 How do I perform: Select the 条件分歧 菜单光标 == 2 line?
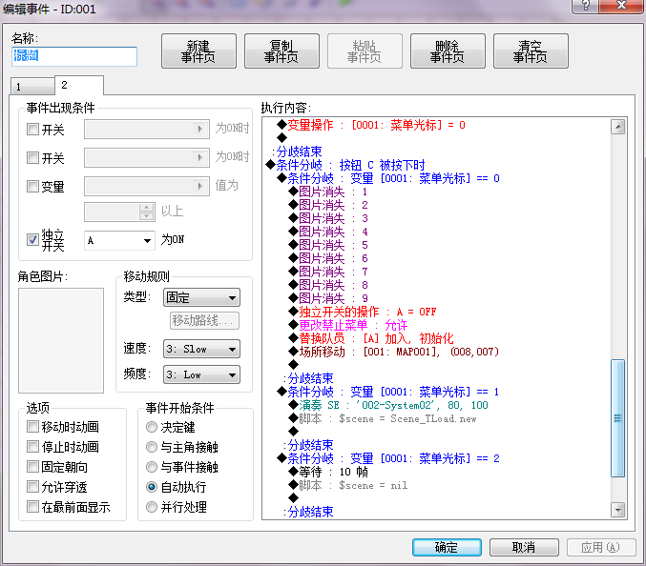pos(388,458)
